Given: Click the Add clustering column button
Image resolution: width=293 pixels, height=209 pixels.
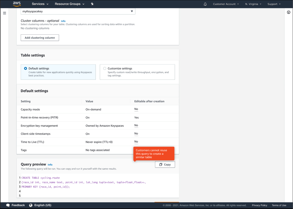Looking at the screenshot, I should [40, 37].
